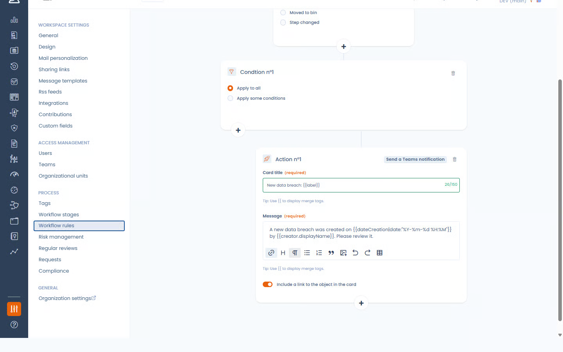Viewport: 563px width, 352px height.
Task: Select the Step changed trigger option
Action: 283,22
